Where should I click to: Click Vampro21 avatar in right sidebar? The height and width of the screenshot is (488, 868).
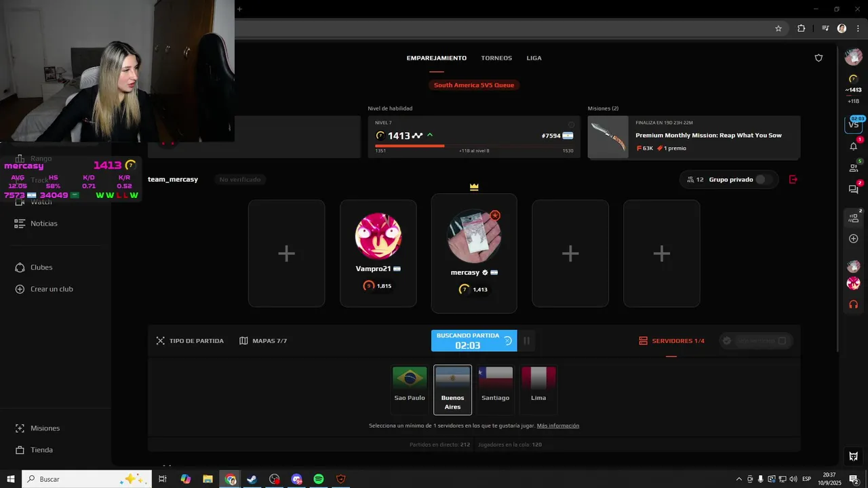854,283
